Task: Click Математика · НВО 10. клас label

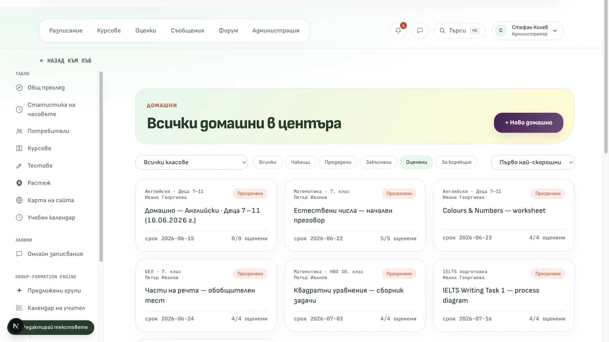Action: [329, 271]
